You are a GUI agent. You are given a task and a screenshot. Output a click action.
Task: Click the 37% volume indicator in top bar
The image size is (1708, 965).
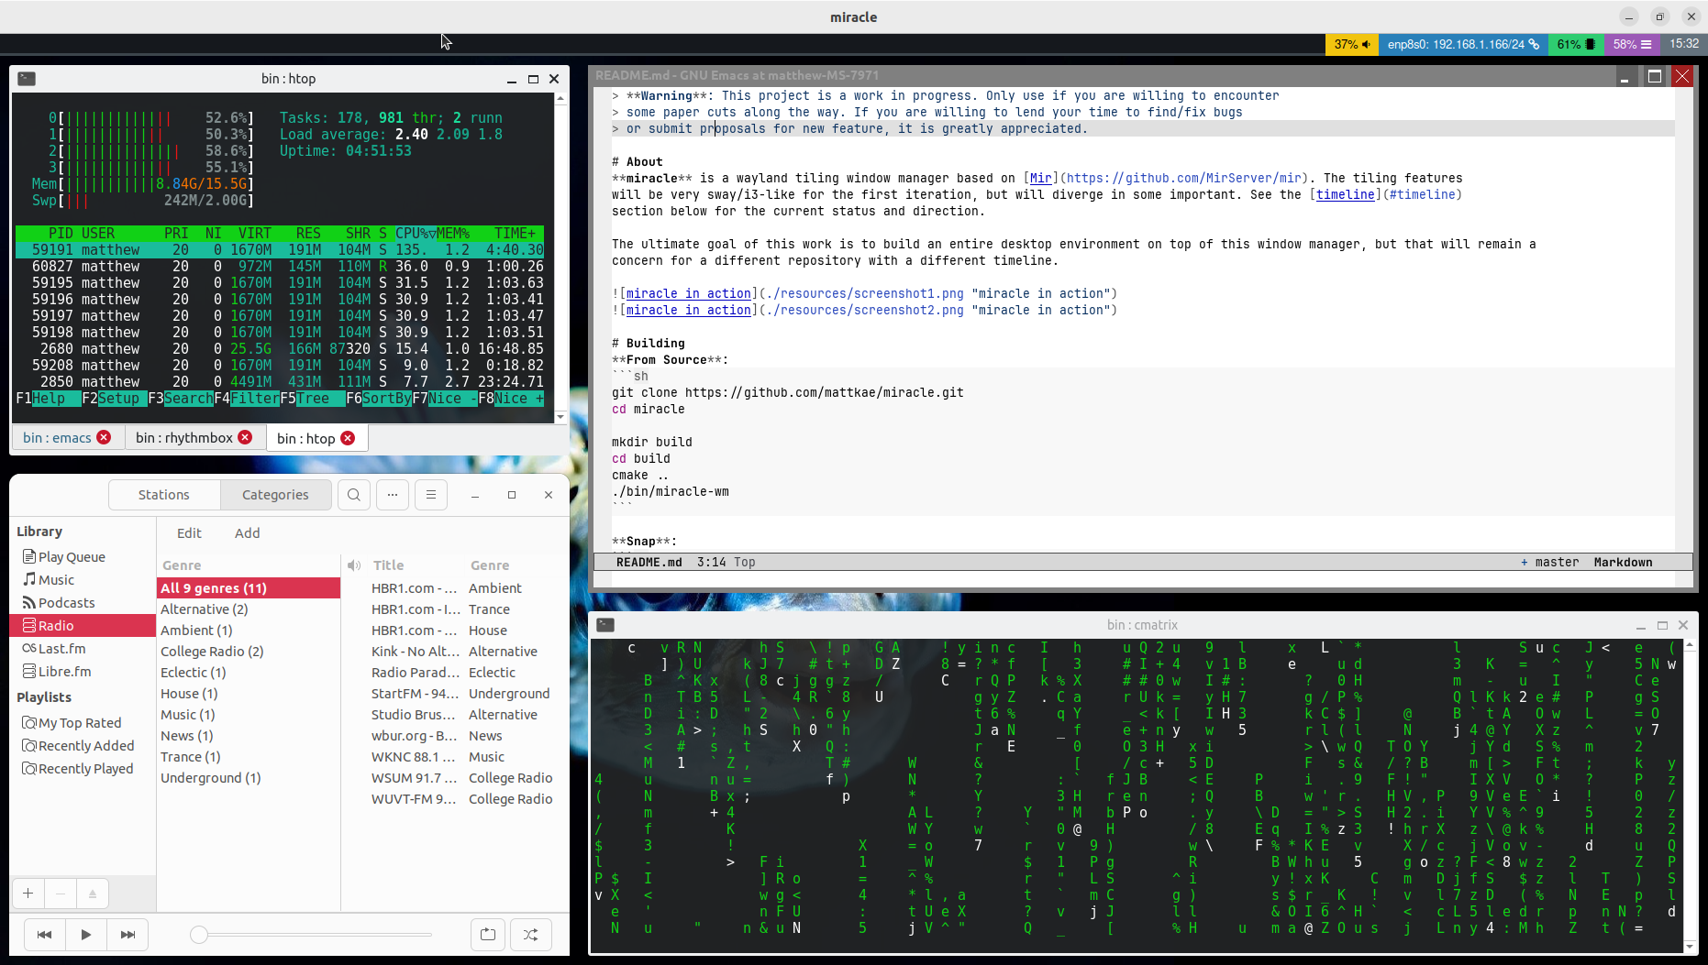coord(1351,44)
